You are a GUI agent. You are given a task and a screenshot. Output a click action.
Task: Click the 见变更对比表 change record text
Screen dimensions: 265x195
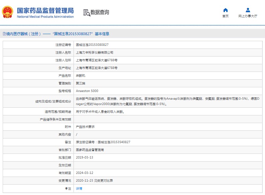(104, 180)
